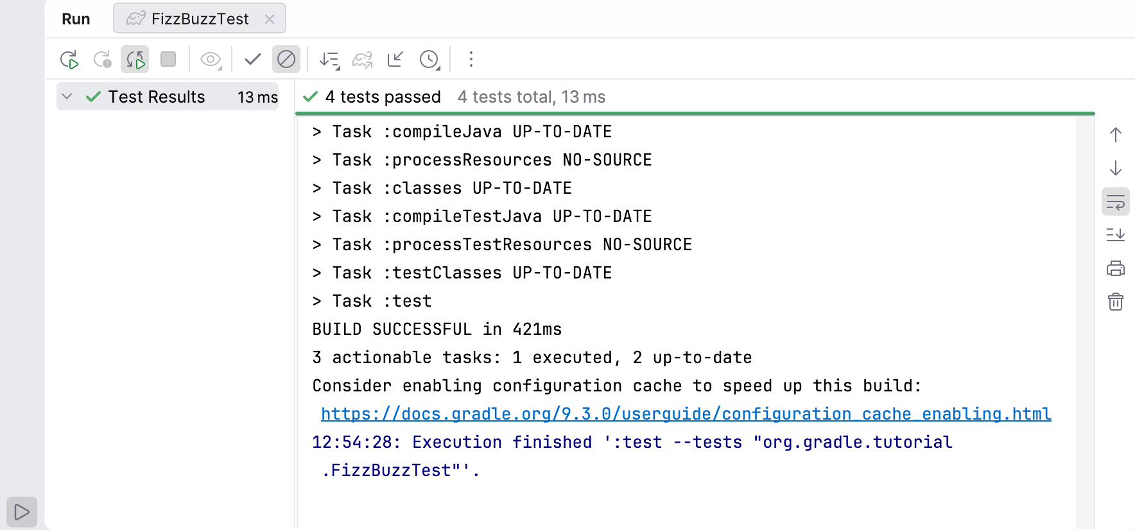Click the 'Task :processTestResources NO-SOURCE' line
Image resolution: width=1135 pixels, height=530 pixels.
(502, 244)
